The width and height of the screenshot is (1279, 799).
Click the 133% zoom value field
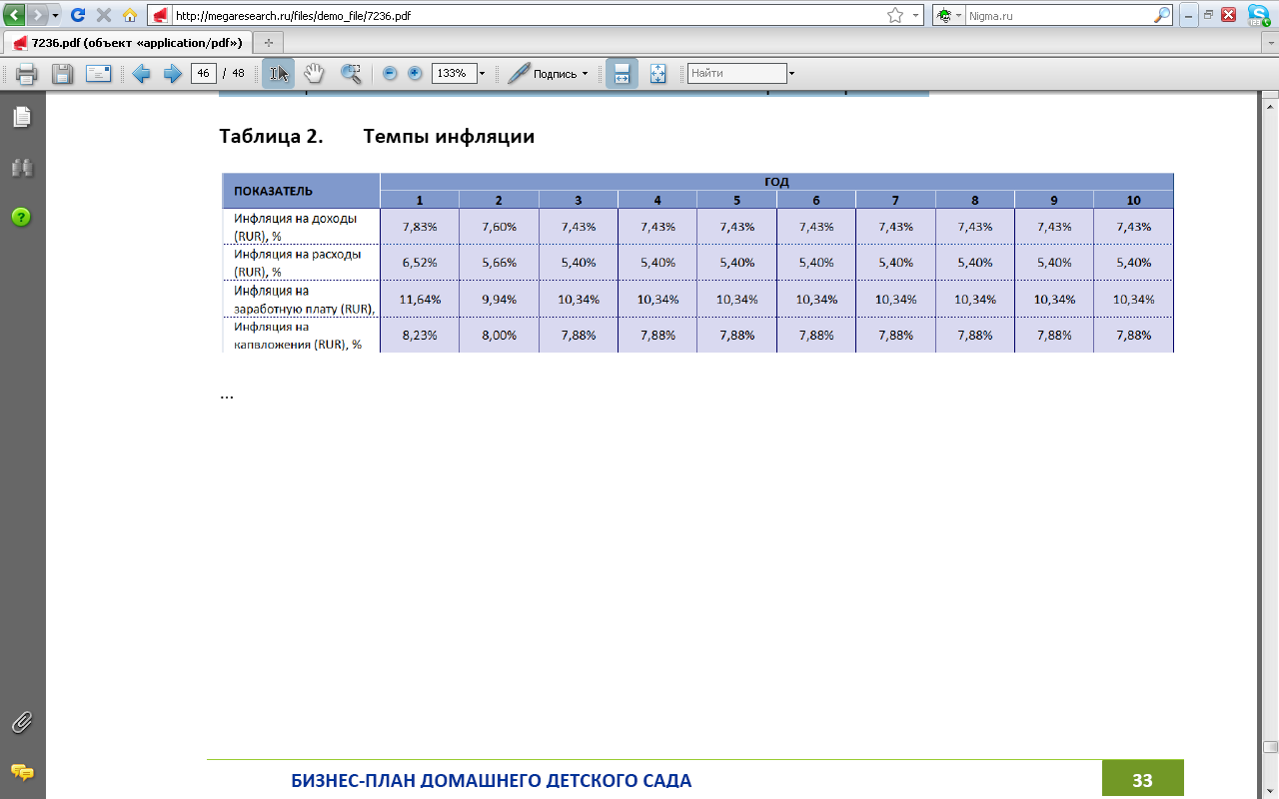[x=453, y=74]
